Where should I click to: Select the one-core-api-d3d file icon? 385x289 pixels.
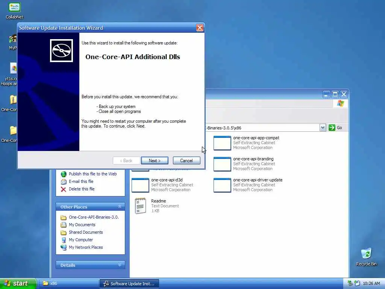pos(140,185)
